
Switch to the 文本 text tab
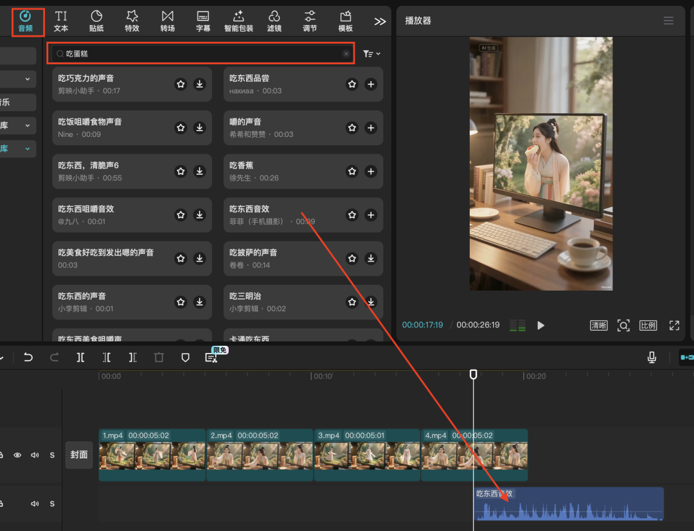(x=61, y=21)
